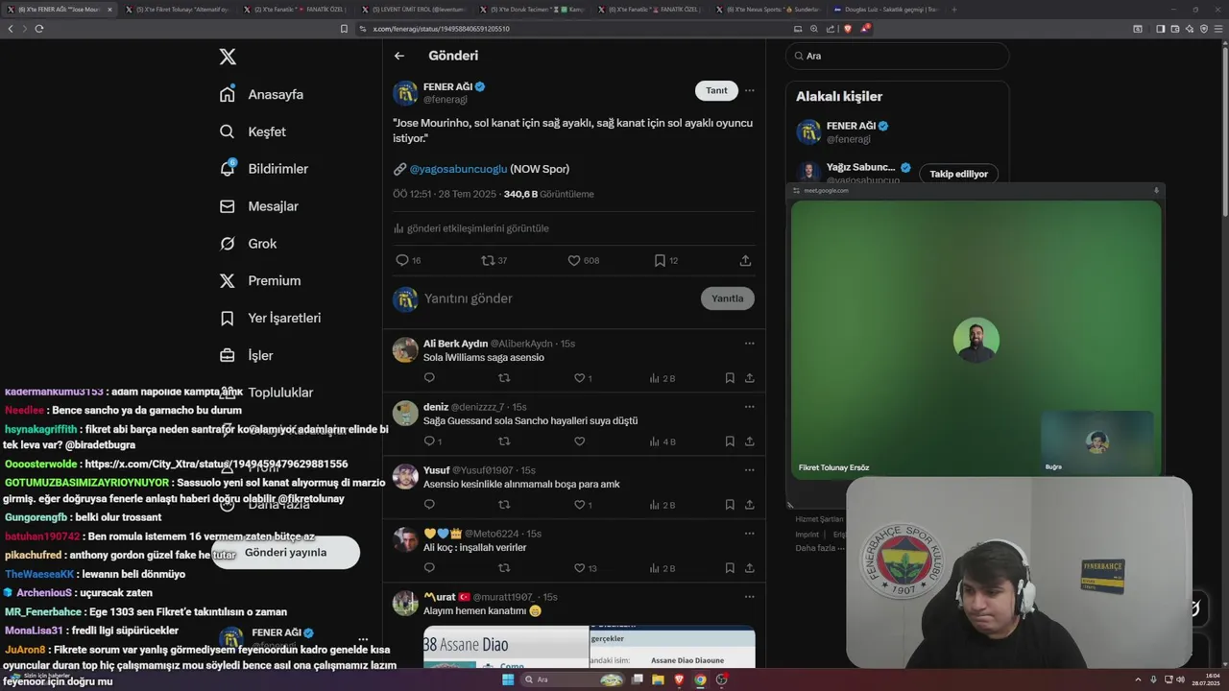Like Ali Berk Aydın's reply
Viewport: 1229px width, 691px height.
pyautogui.click(x=580, y=378)
